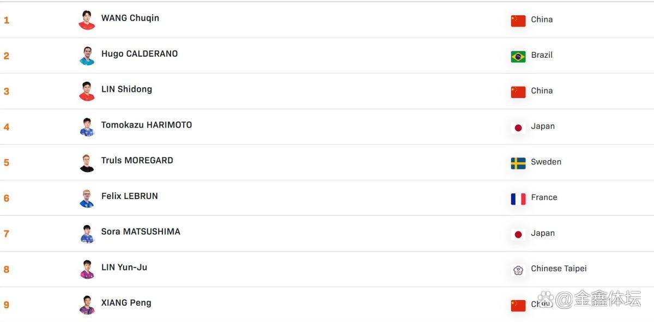Click China flag in LIN Shidong row

click(x=518, y=92)
